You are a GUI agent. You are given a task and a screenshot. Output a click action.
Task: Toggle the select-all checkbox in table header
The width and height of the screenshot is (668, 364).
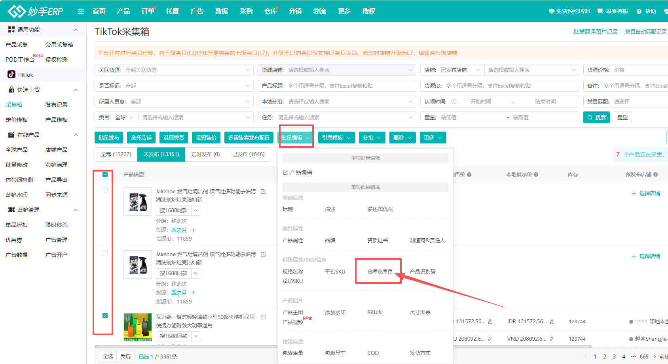tap(105, 174)
